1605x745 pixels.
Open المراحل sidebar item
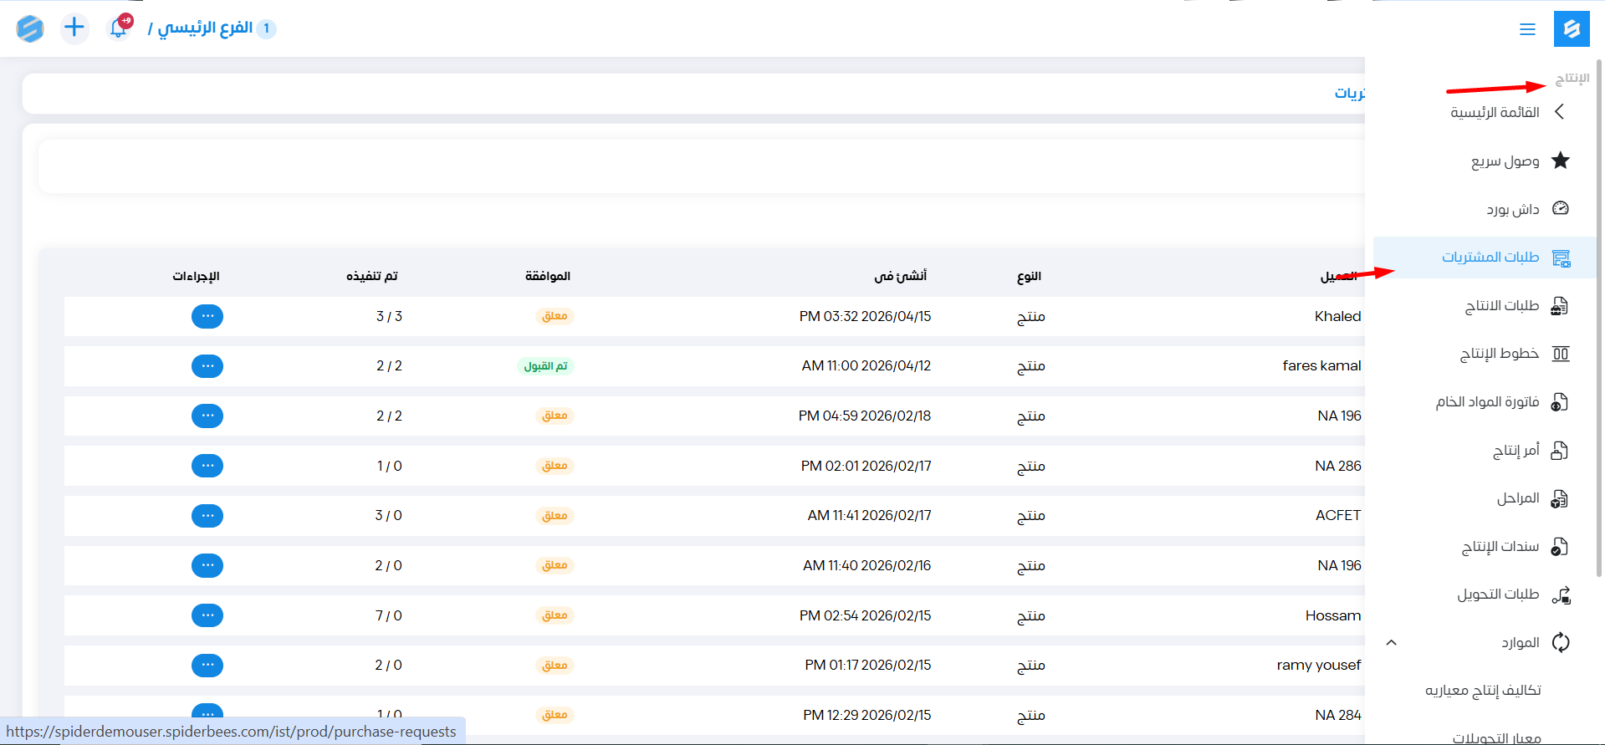1517,498
